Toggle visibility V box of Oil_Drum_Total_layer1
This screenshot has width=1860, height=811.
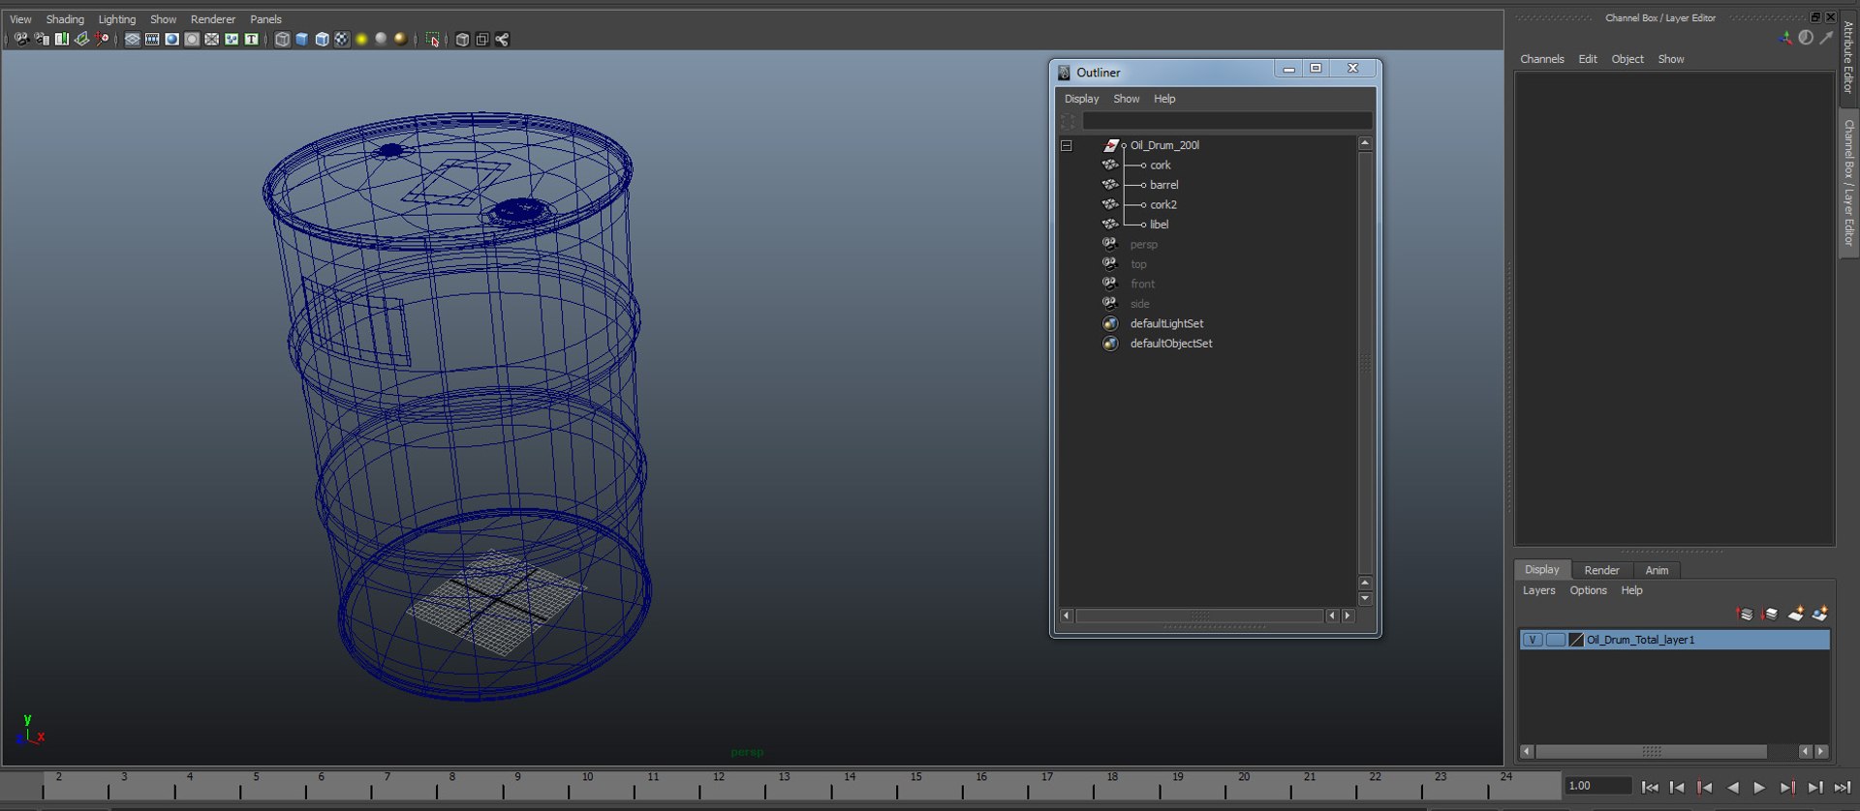pyautogui.click(x=1532, y=640)
